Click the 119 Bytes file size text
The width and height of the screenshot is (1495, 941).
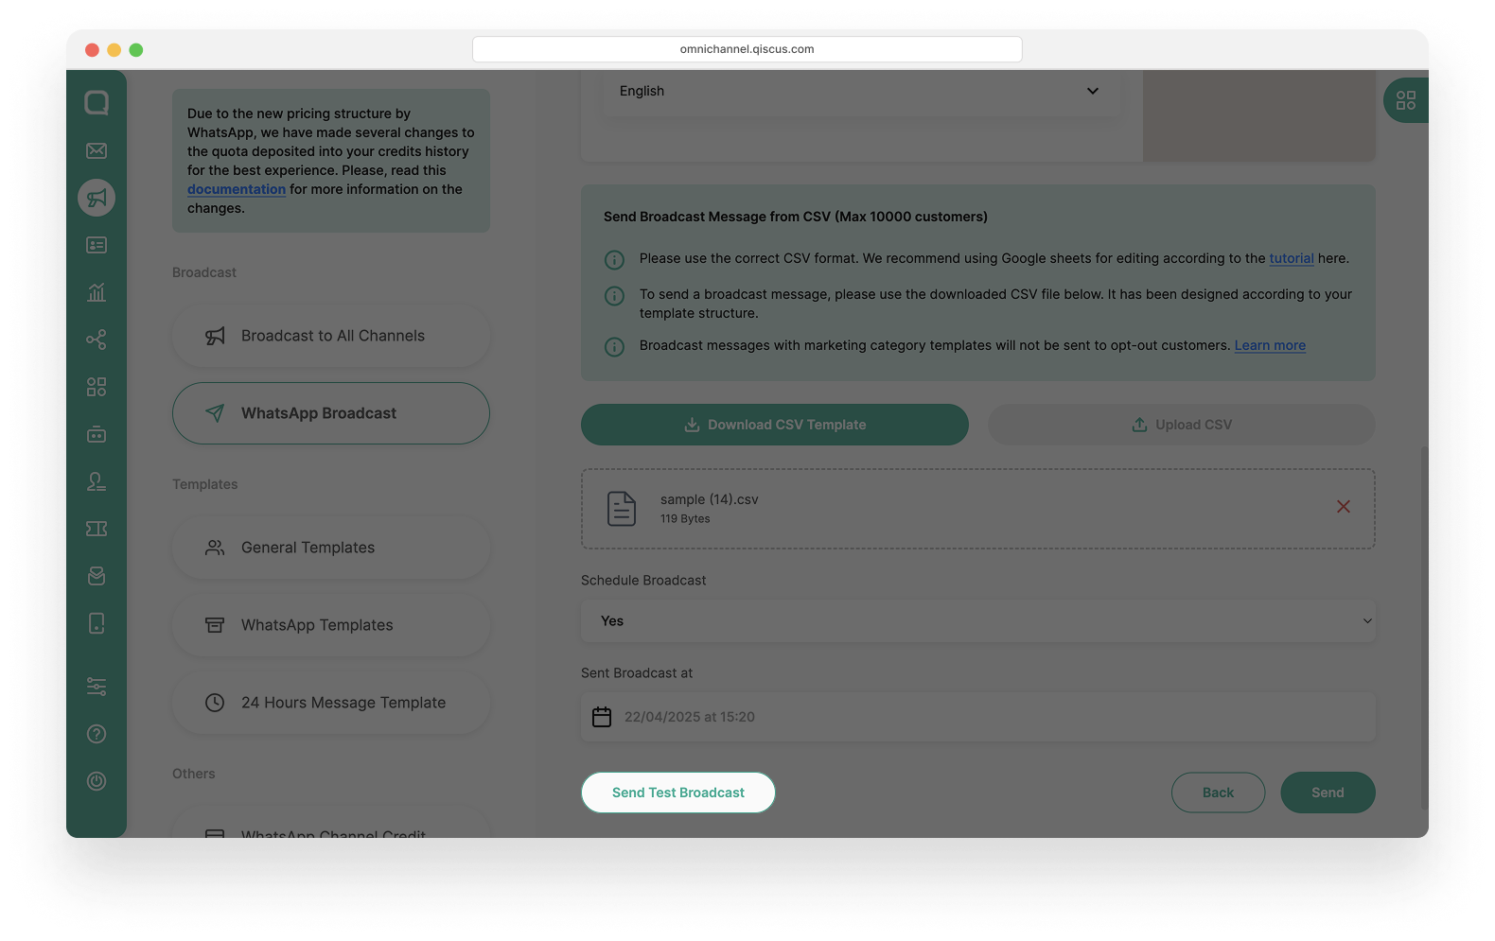685,518
